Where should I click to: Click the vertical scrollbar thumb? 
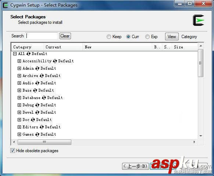coord(200,63)
